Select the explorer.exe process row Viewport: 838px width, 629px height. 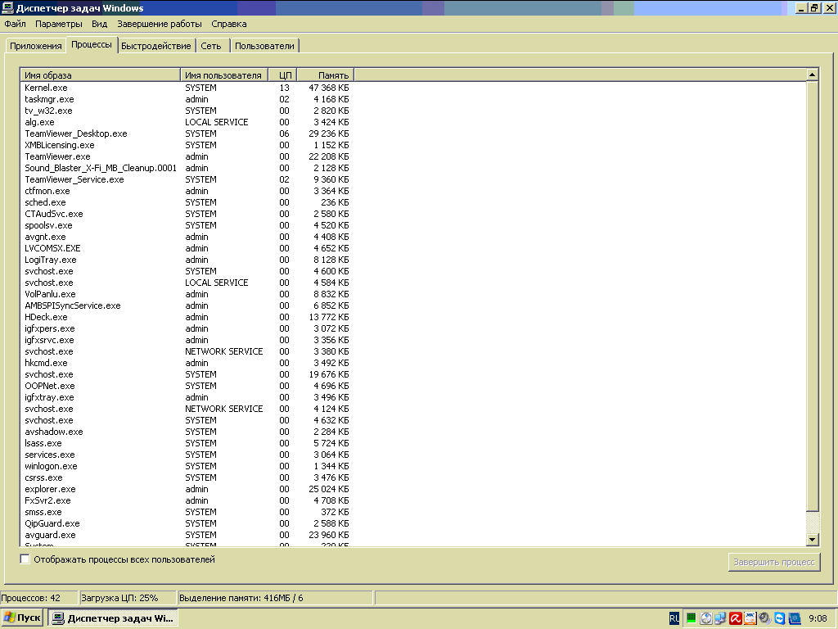50,489
